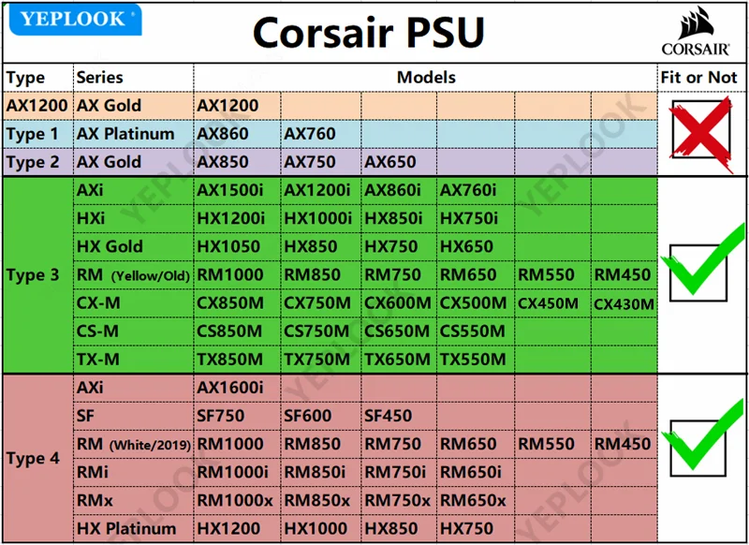This screenshot has height=545, width=749.
Task: Select the red Type 4 row label
Action: [x=33, y=459]
